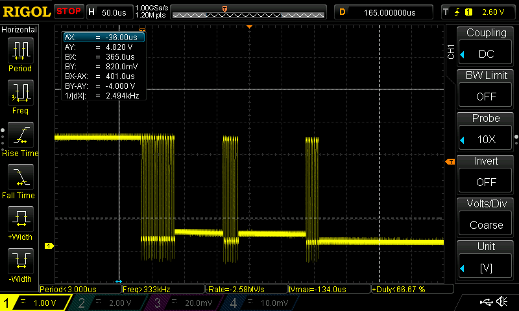
Task: Click the Horizontal menu header
Action: point(19,30)
